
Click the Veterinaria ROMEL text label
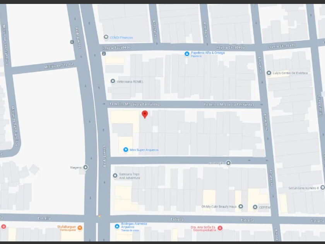point(130,82)
